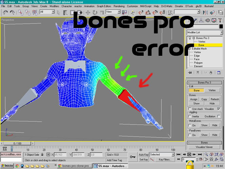Click the Undo arrow icon
The height and width of the screenshot is (169, 225).
tap(5, 13)
